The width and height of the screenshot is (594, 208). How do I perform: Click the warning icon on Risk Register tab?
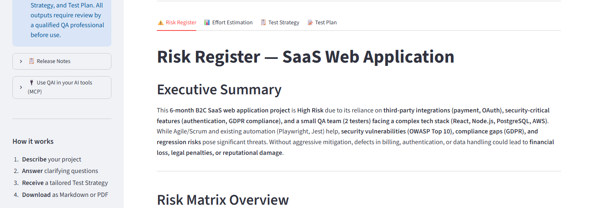pos(160,23)
